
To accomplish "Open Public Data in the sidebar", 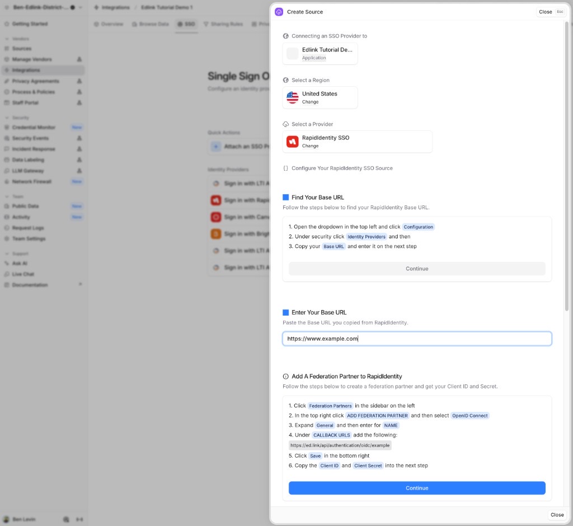I will (x=43, y=206).
